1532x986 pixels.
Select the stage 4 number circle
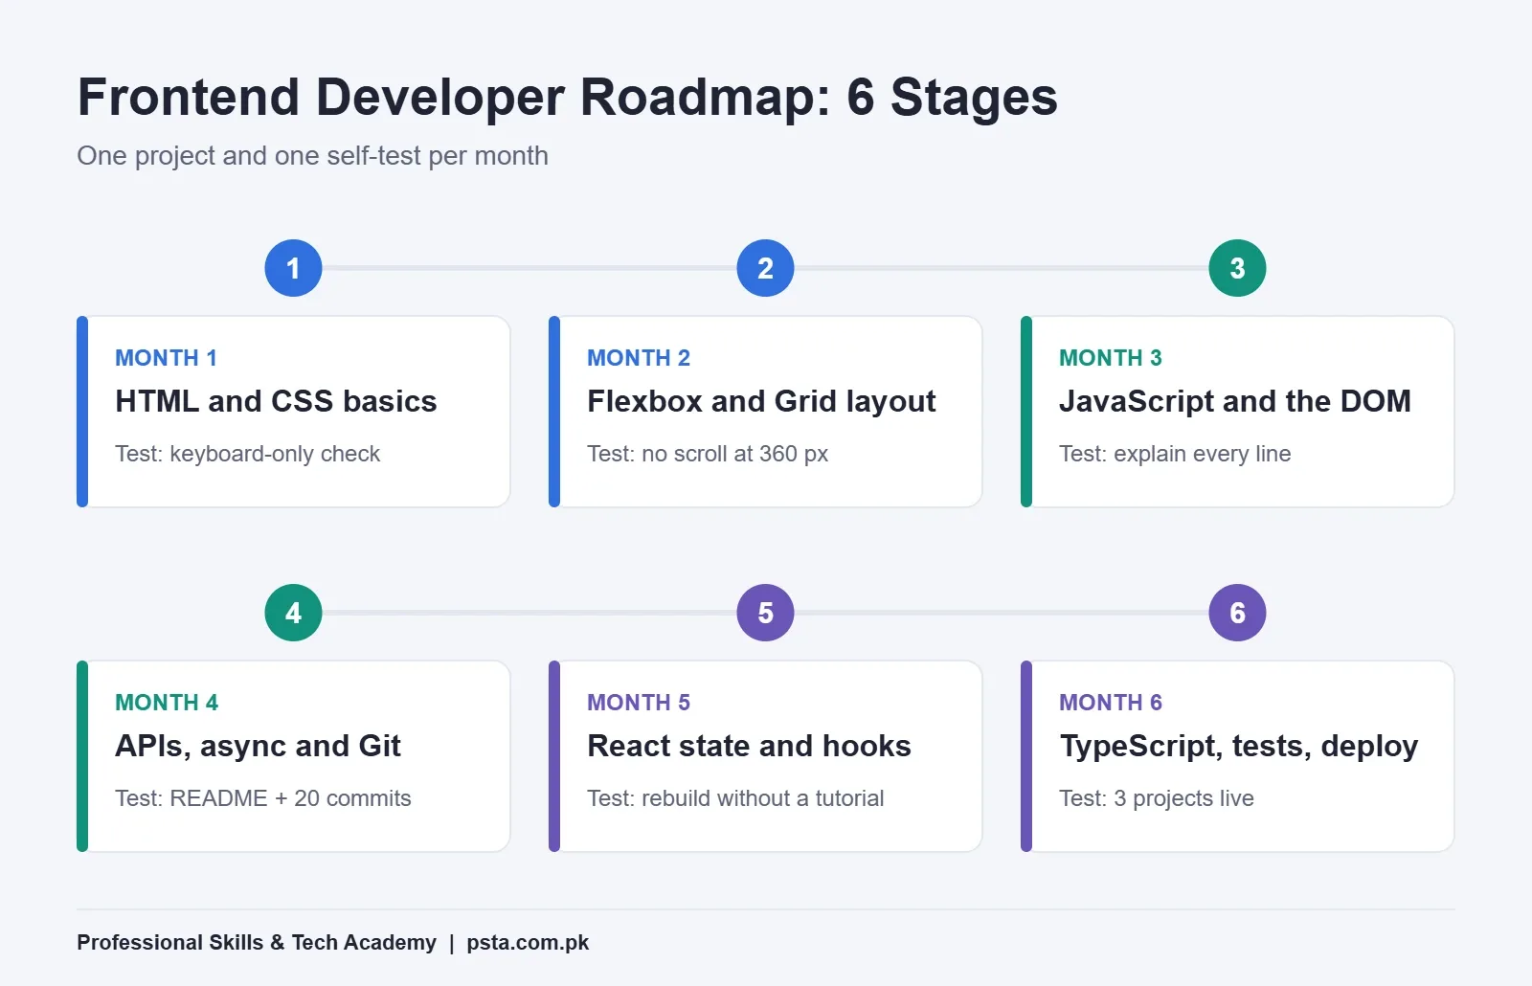pos(293,613)
